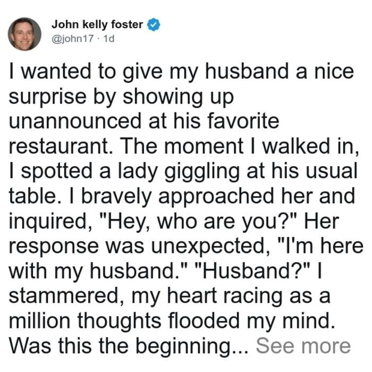The width and height of the screenshot is (372, 372).
Task: Visit the @john17 handle
Action: (x=73, y=39)
